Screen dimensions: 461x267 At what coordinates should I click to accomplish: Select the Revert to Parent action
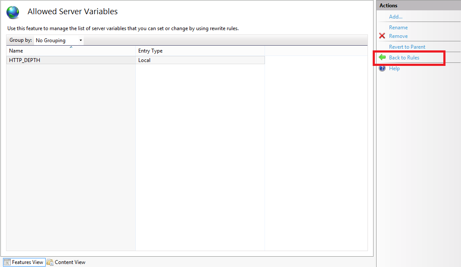click(407, 47)
